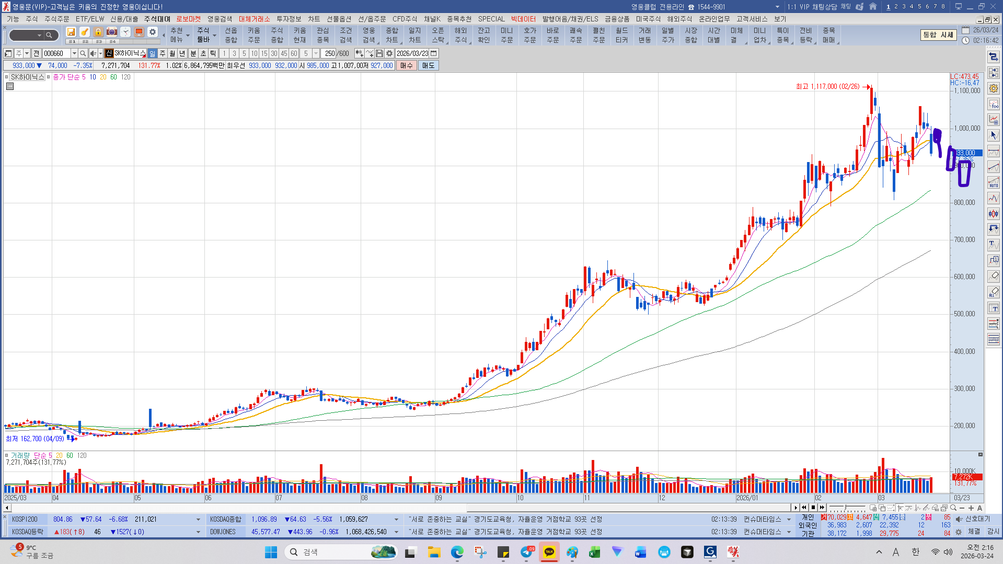Open the 투자정보 menu
This screenshot has height=564, width=1003.
click(x=289, y=19)
